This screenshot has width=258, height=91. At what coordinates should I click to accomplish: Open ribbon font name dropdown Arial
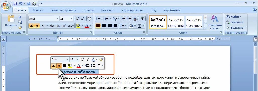pos(58,19)
